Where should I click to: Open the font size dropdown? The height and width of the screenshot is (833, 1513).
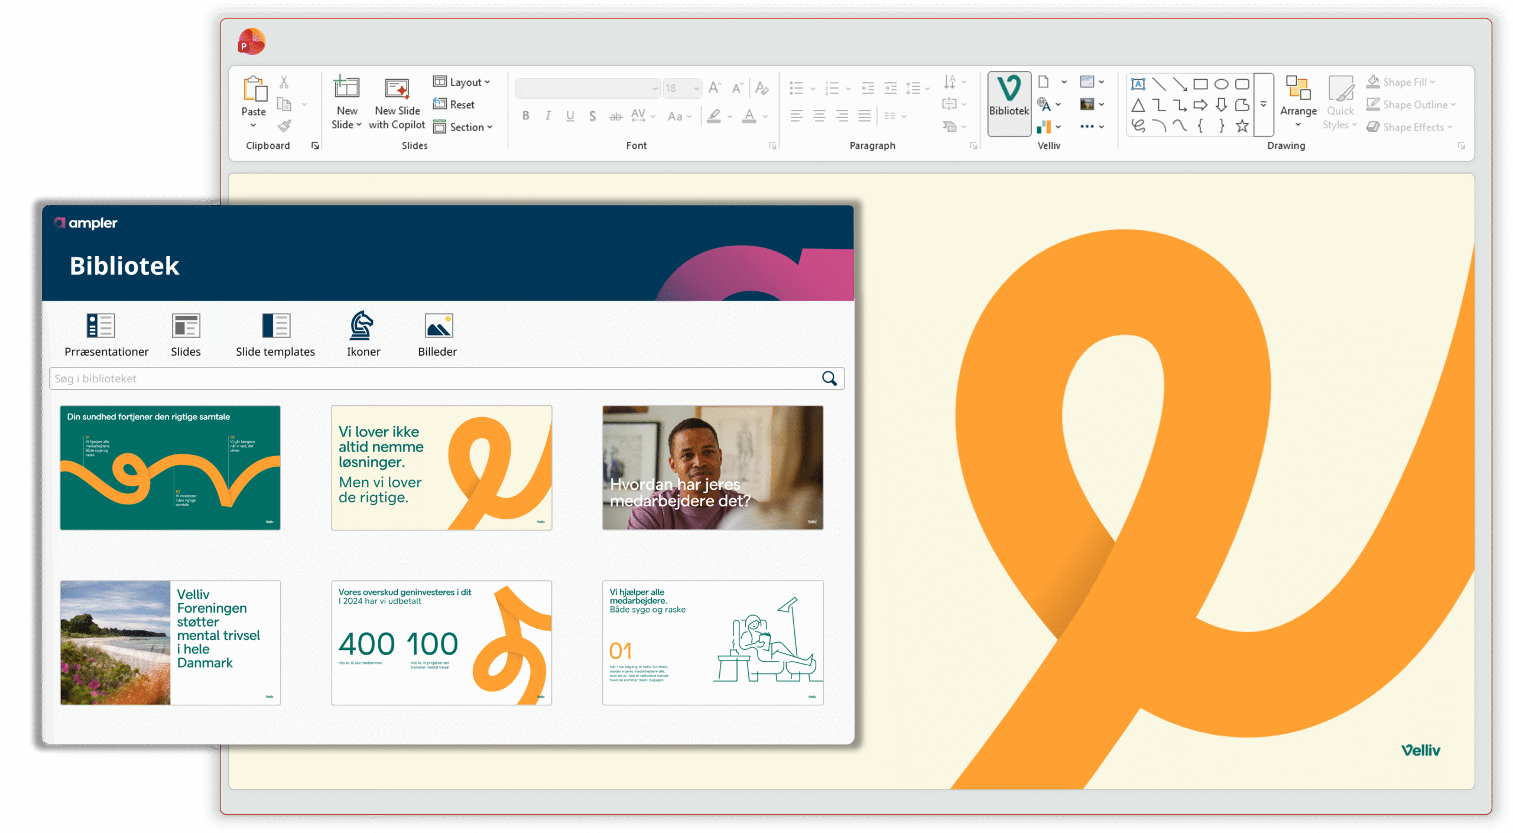696,89
